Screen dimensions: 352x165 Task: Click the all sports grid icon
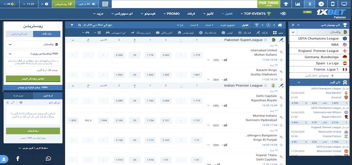[x=275, y=33]
